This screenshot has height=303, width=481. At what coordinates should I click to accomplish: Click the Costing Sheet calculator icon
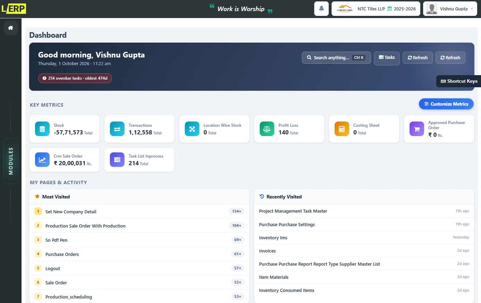[342, 129]
